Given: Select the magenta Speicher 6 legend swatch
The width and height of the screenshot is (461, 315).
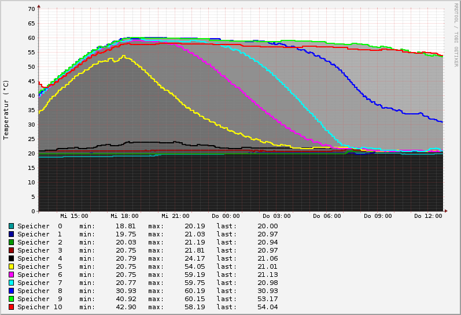Looking at the screenshot, I should coord(11,275).
